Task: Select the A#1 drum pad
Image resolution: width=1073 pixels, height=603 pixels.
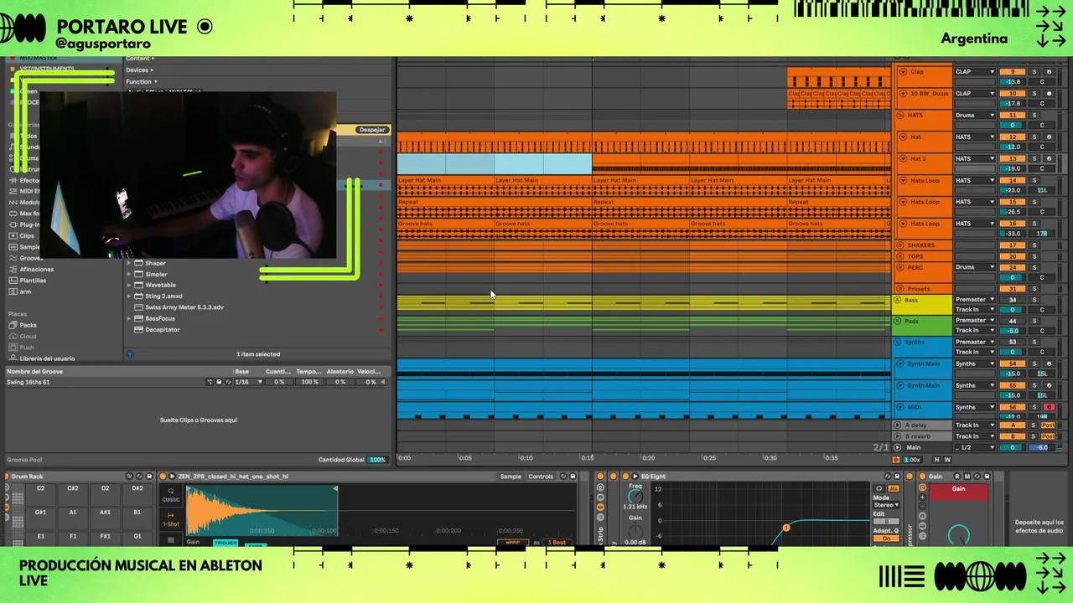Action: click(x=105, y=517)
